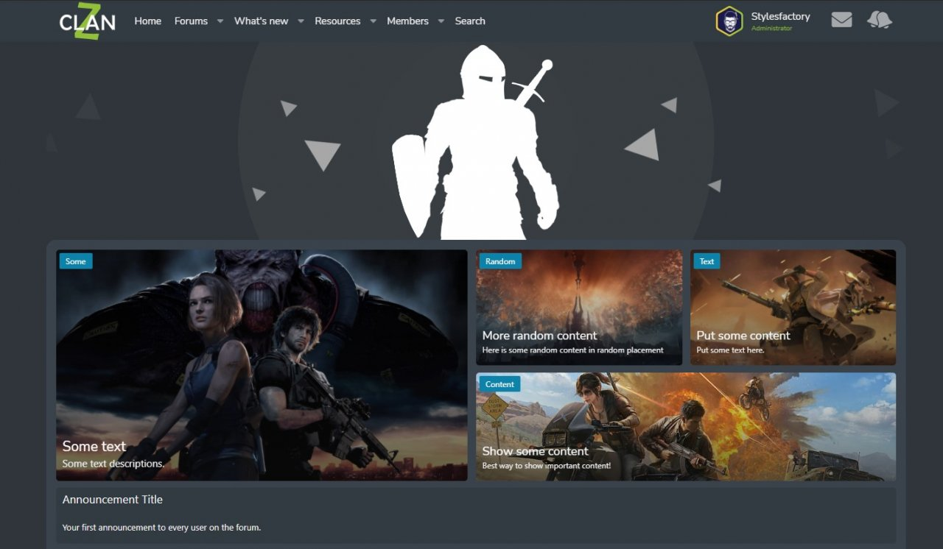
Task: Go to the Home menu item
Action: coord(147,21)
